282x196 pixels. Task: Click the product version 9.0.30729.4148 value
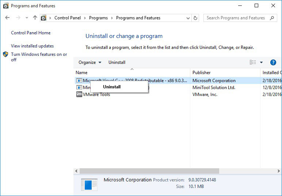(202, 180)
